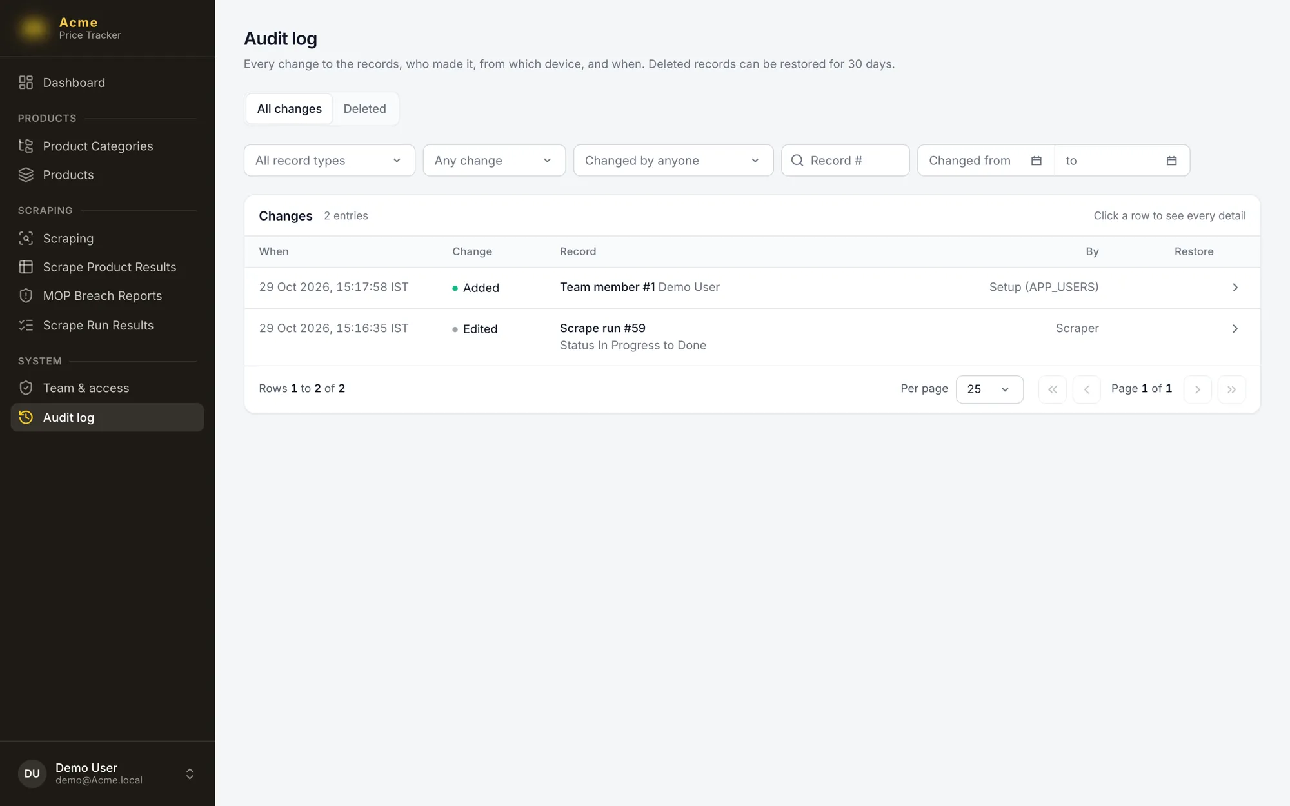Focus the Record # search field
This screenshot has width=1290, height=806.
(x=846, y=161)
